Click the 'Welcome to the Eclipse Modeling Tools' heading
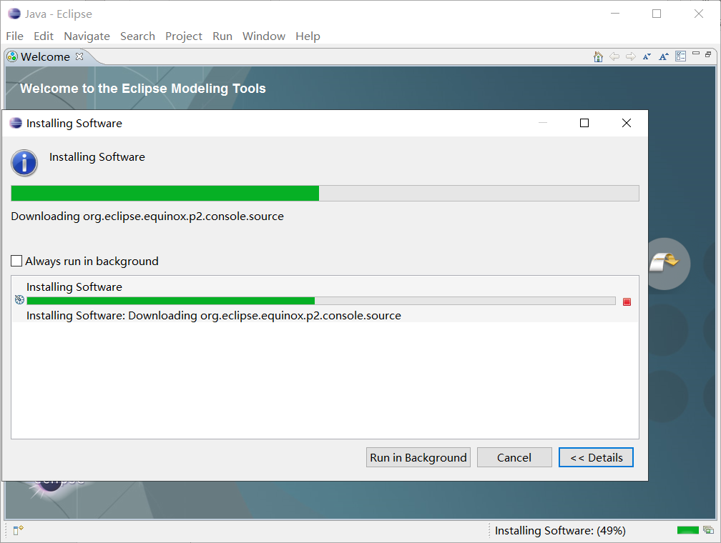Screen dimensions: 721x543 click(x=143, y=88)
